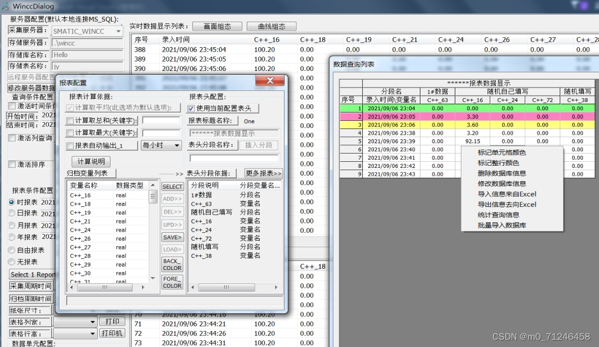Image resolution: width=599 pixels, height=347 pixels.
Task: Toggle 激活时间条件 checkbox in main window
Action: coord(12,106)
